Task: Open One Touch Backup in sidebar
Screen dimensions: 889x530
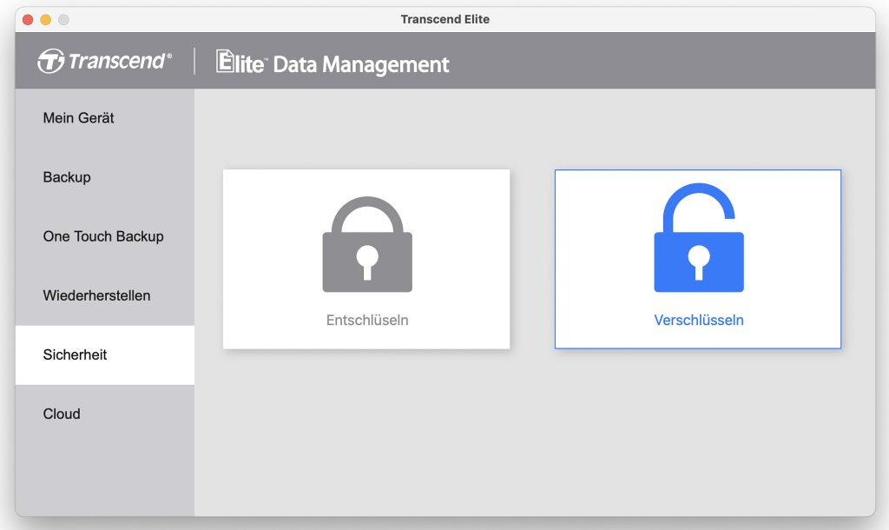Action: point(105,236)
